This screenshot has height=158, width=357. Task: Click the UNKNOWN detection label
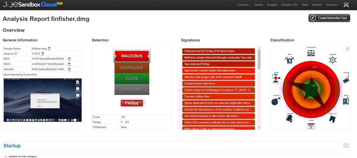pyautogui.click(x=132, y=89)
